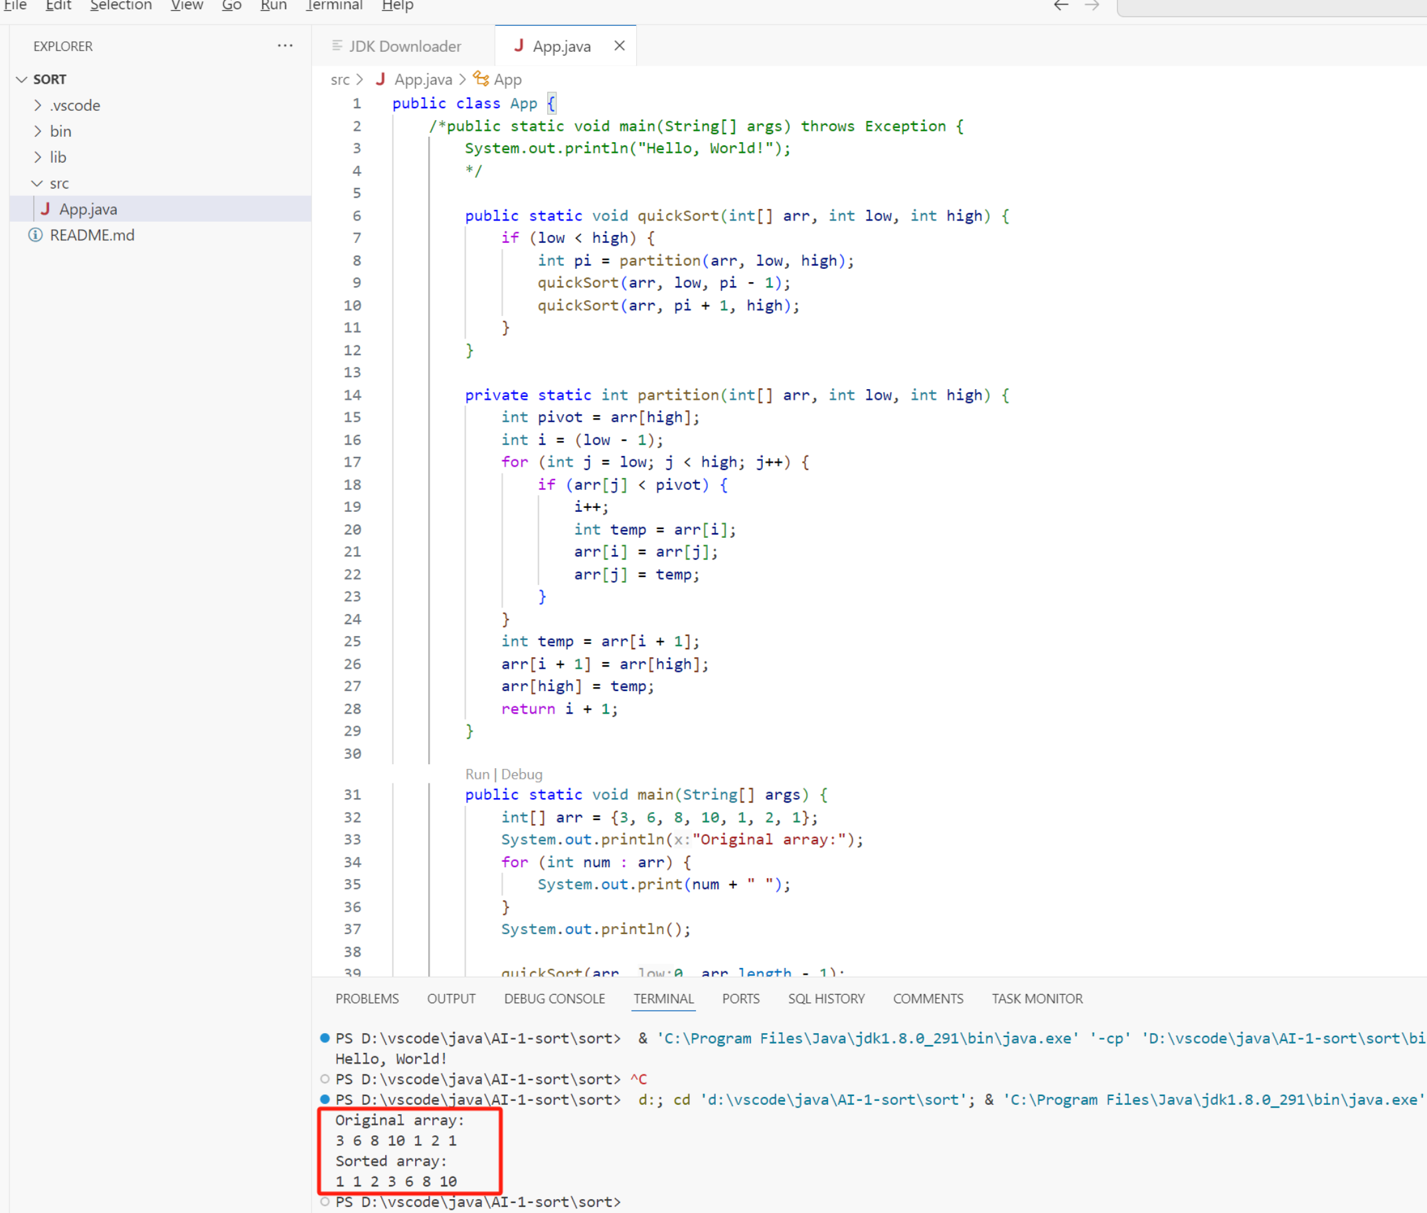Click the 'Hello, World!' terminal output line
1427x1213 pixels.
coord(390,1058)
